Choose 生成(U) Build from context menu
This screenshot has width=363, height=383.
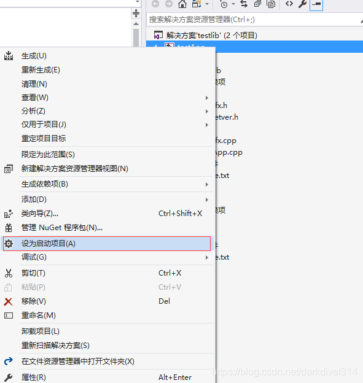[x=107, y=56]
